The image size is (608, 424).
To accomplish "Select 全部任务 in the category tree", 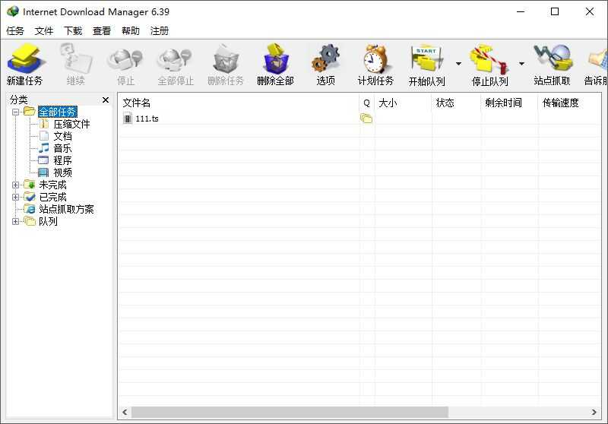I will (58, 112).
